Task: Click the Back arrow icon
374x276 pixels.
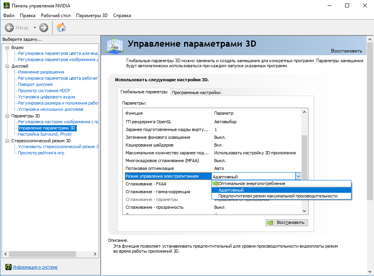Action: tap(9, 28)
